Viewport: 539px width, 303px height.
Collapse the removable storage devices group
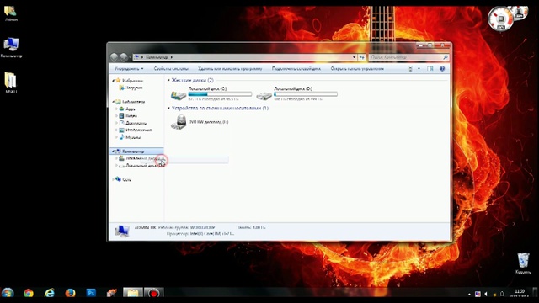pos(168,109)
